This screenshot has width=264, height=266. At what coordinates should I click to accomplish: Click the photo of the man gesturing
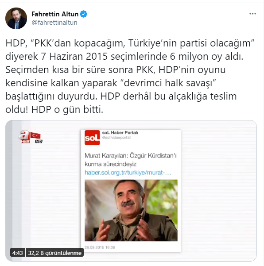[131, 210]
